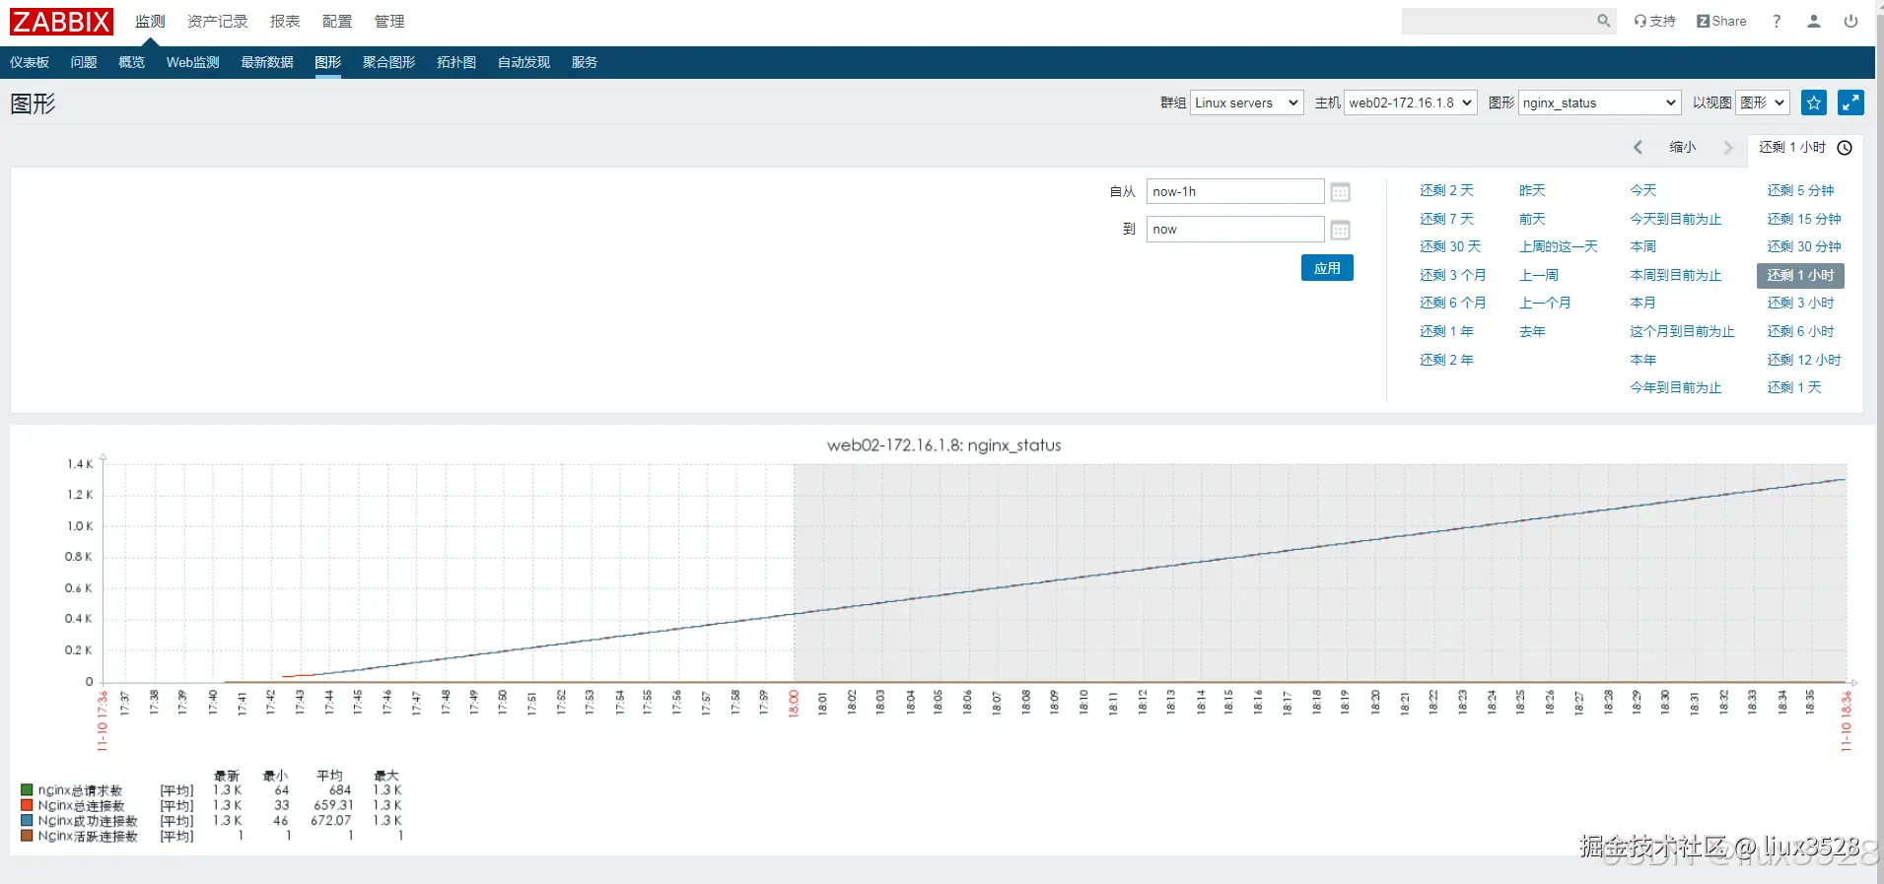The width and height of the screenshot is (1884, 884).
Task: Open the Reports (报表) menu
Action: (x=285, y=21)
